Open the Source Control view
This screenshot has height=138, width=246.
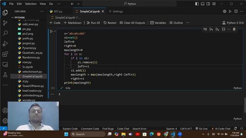5,23
